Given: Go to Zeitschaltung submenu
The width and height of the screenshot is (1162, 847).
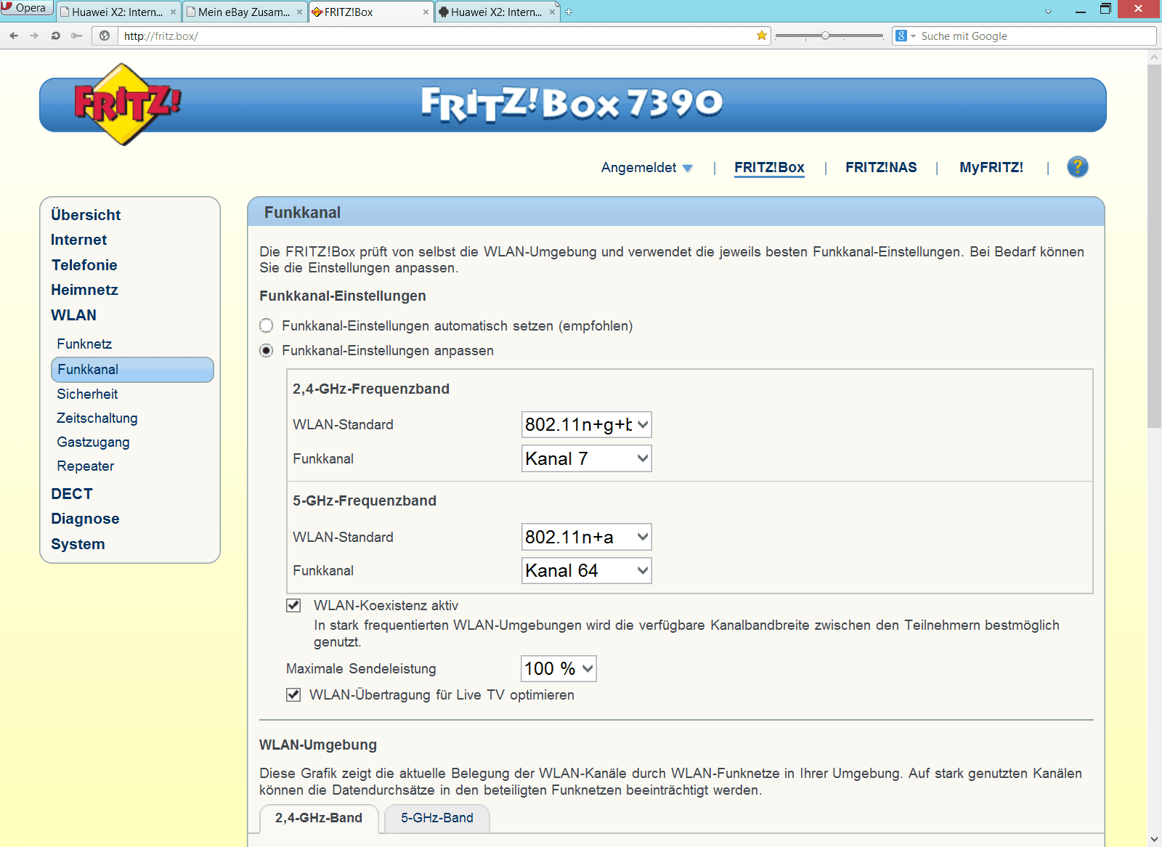Looking at the screenshot, I should pos(97,418).
